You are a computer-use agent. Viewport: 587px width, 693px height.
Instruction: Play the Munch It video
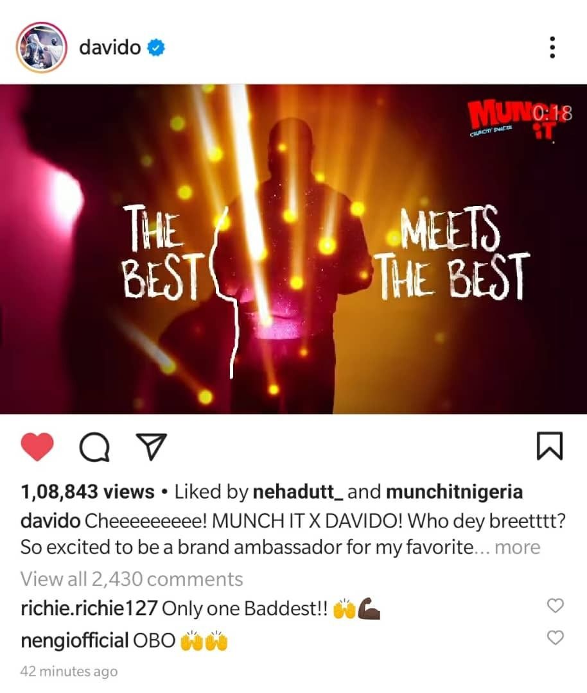[293, 249]
